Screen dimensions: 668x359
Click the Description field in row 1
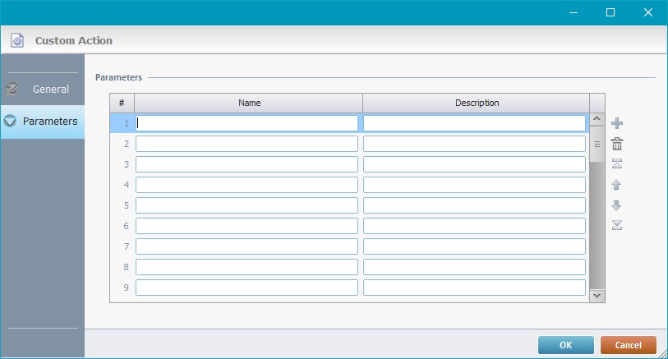tap(475, 123)
